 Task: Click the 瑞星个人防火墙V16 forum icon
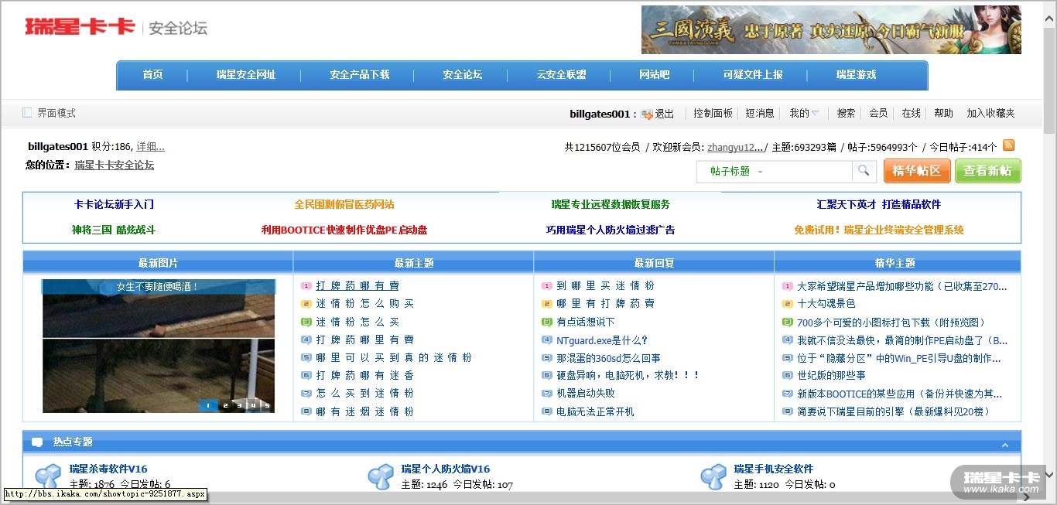click(x=381, y=476)
